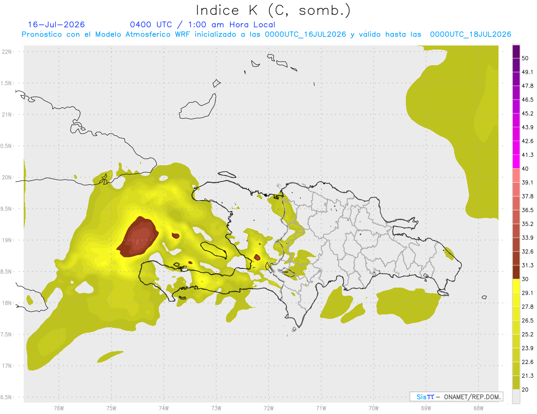
Task: Click the '72W' longitude label
Action: [x=268, y=408]
